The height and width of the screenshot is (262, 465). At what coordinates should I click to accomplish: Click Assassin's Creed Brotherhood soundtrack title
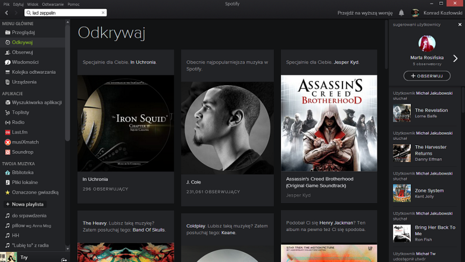point(320,182)
